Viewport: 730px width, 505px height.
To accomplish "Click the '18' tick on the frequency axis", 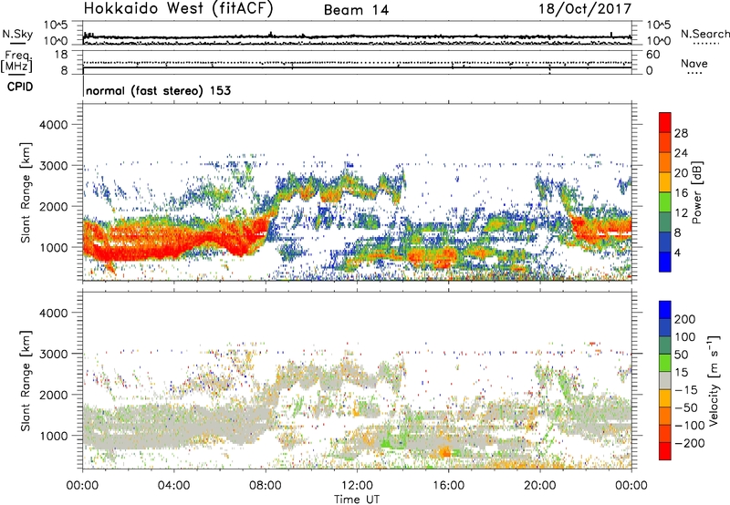I will coord(61,55).
